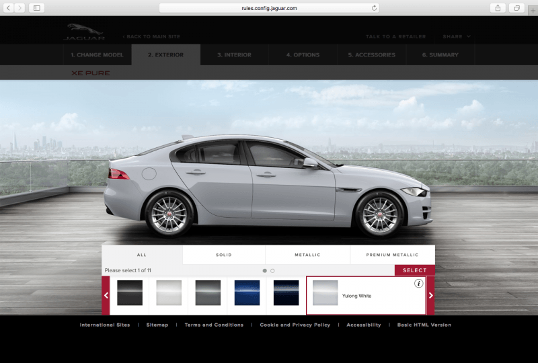
Task: Expand the Share dropdown
Action: tap(457, 36)
